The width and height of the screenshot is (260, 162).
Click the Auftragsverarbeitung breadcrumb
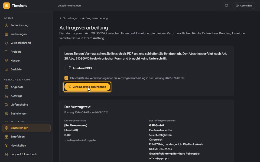coord(95,18)
